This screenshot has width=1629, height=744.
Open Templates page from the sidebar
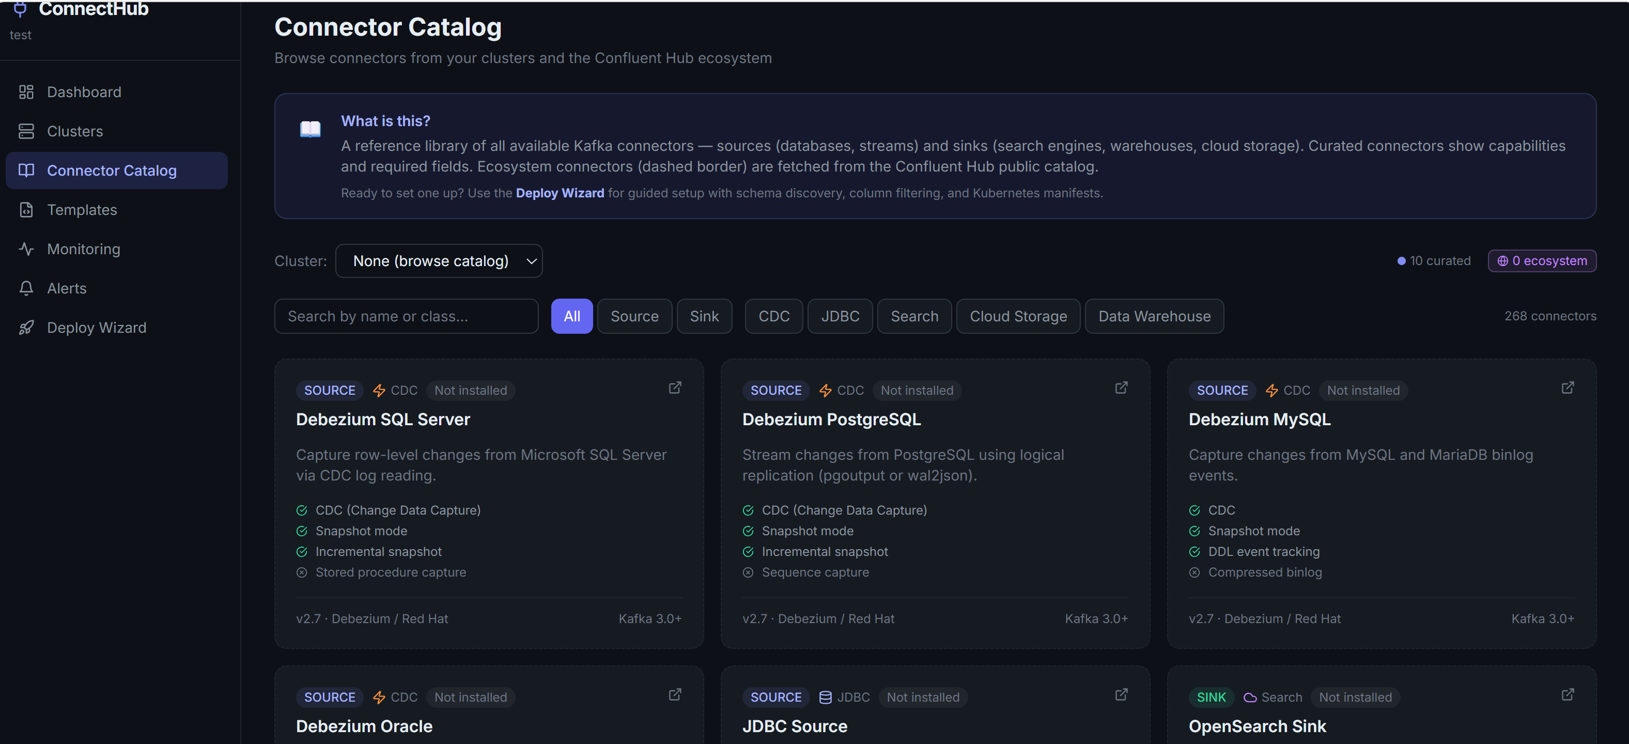(x=116, y=209)
